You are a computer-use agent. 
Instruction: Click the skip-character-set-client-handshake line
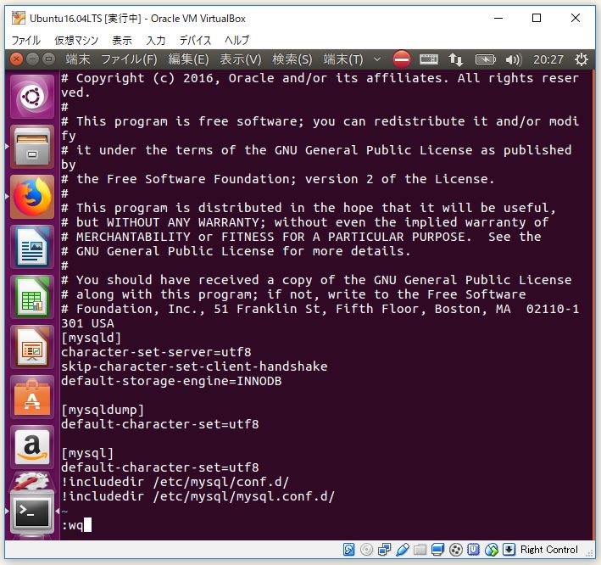194,366
